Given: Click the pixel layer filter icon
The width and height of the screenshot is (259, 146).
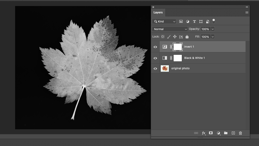Looking at the screenshot, I should click(x=181, y=21).
